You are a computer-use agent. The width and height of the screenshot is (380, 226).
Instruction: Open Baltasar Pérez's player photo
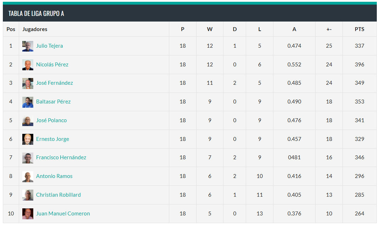[28, 102]
